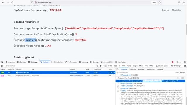Open the browser hamburger menu
Viewport: 187px width, 105px height.
(x=184, y=3)
